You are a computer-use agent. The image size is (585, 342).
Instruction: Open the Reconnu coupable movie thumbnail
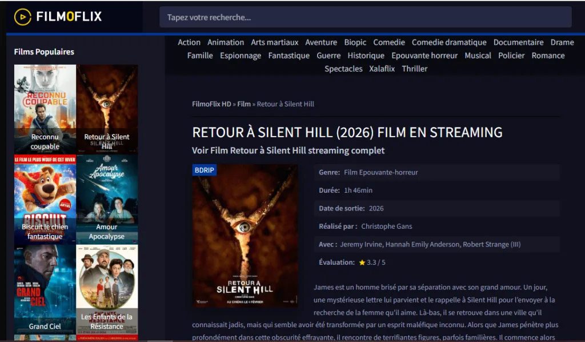45,109
